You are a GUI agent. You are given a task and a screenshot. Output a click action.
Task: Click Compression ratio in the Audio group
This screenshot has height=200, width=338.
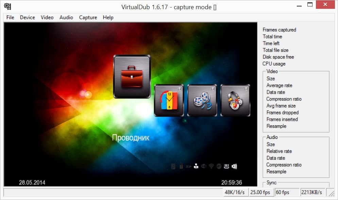tap(284, 165)
